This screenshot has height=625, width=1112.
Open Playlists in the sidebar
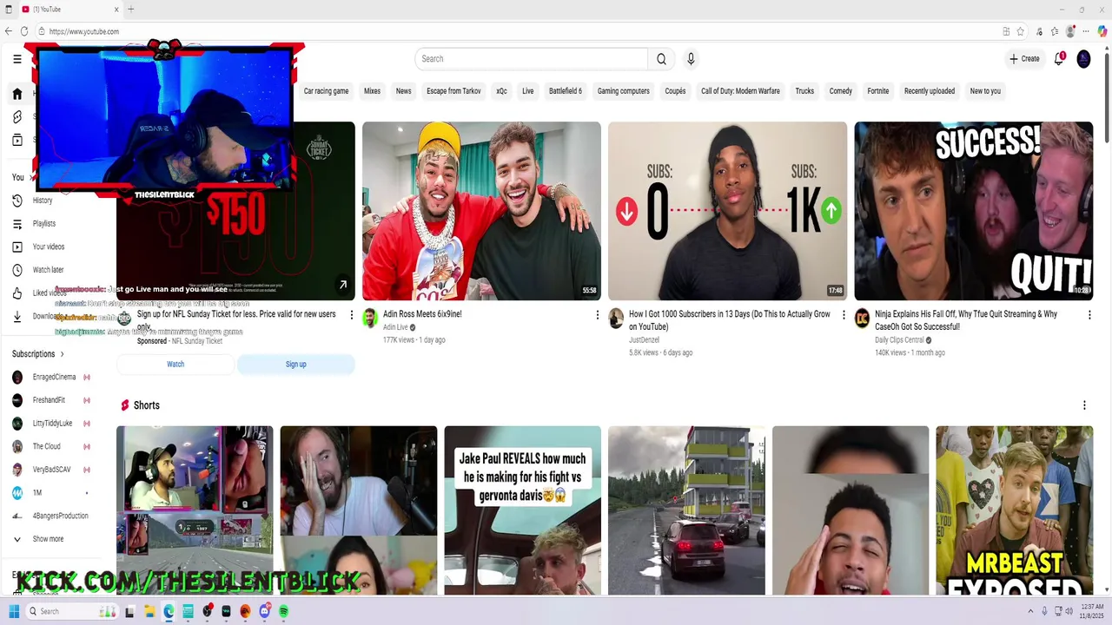coord(43,224)
